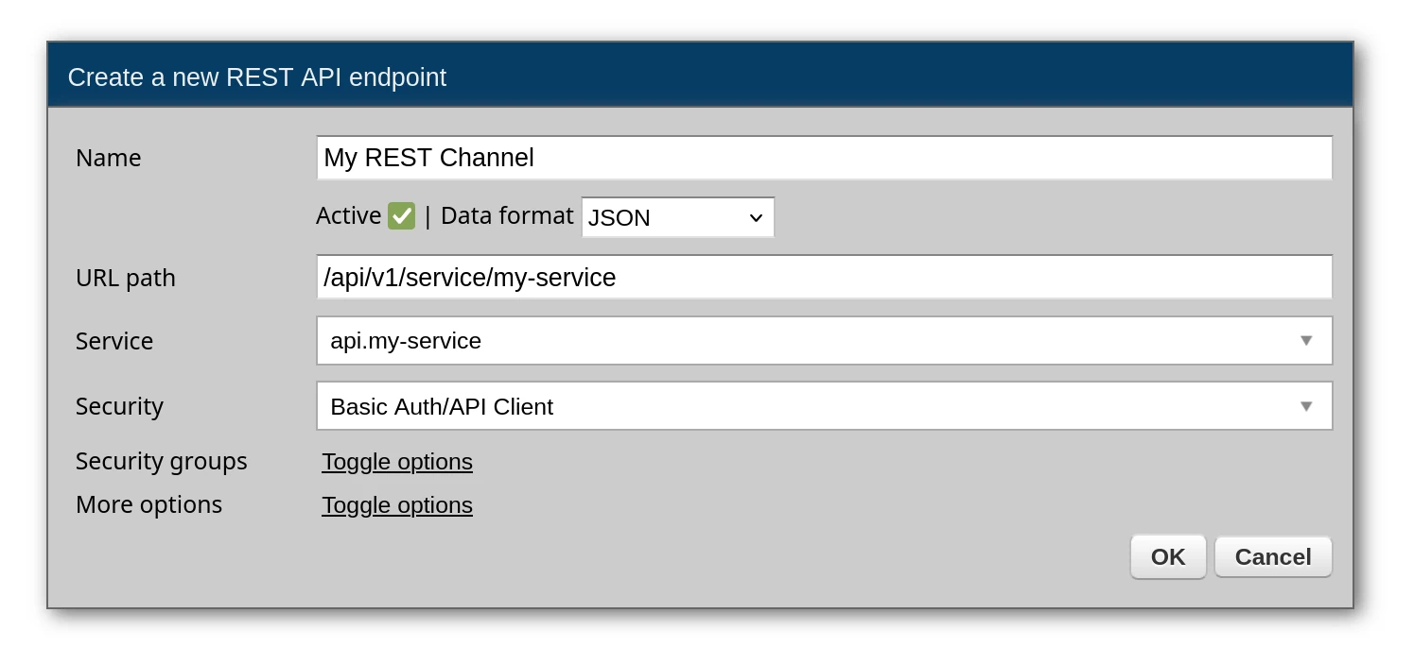This screenshot has height=664, width=1414.
Task: Click the arrow icon on the Security dropdown
Action: (1306, 406)
